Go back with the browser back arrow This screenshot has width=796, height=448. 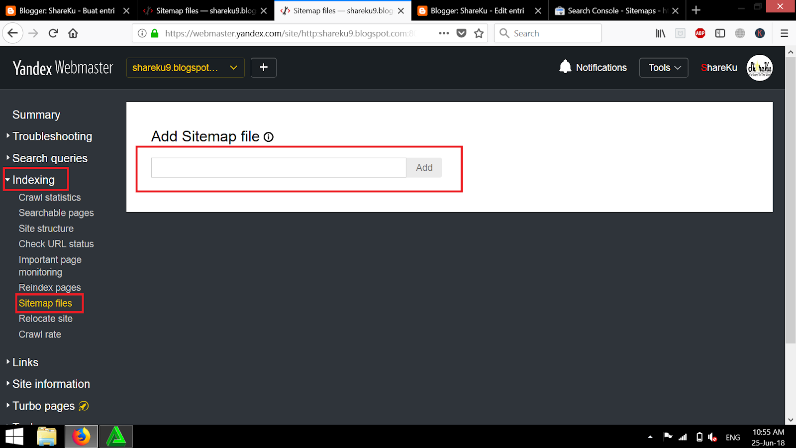13,33
